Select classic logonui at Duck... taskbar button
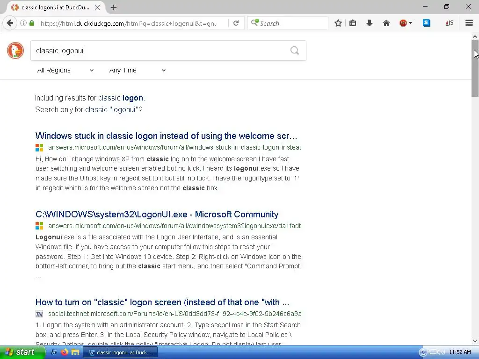Screen dimensions: 479x359 tap(120, 352)
